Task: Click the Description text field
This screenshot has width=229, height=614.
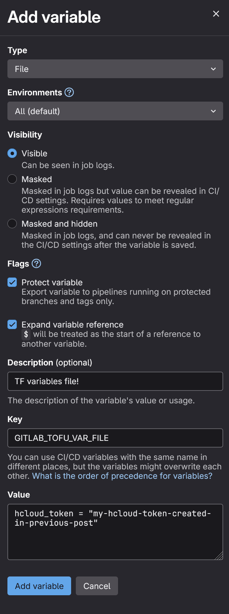Action: 115,381
